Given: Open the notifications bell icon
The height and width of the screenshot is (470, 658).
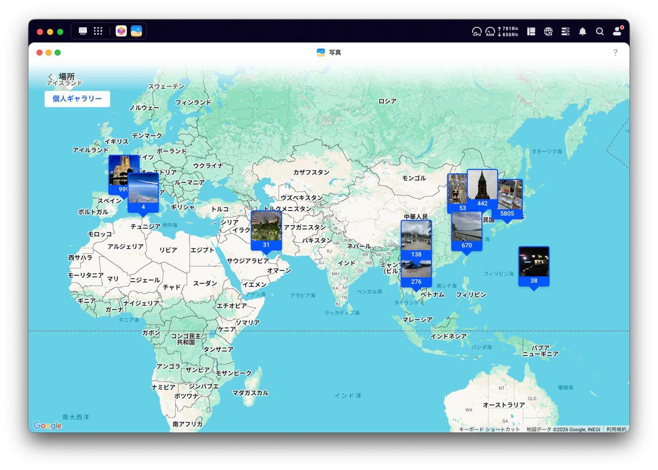Looking at the screenshot, I should pyautogui.click(x=582, y=31).
